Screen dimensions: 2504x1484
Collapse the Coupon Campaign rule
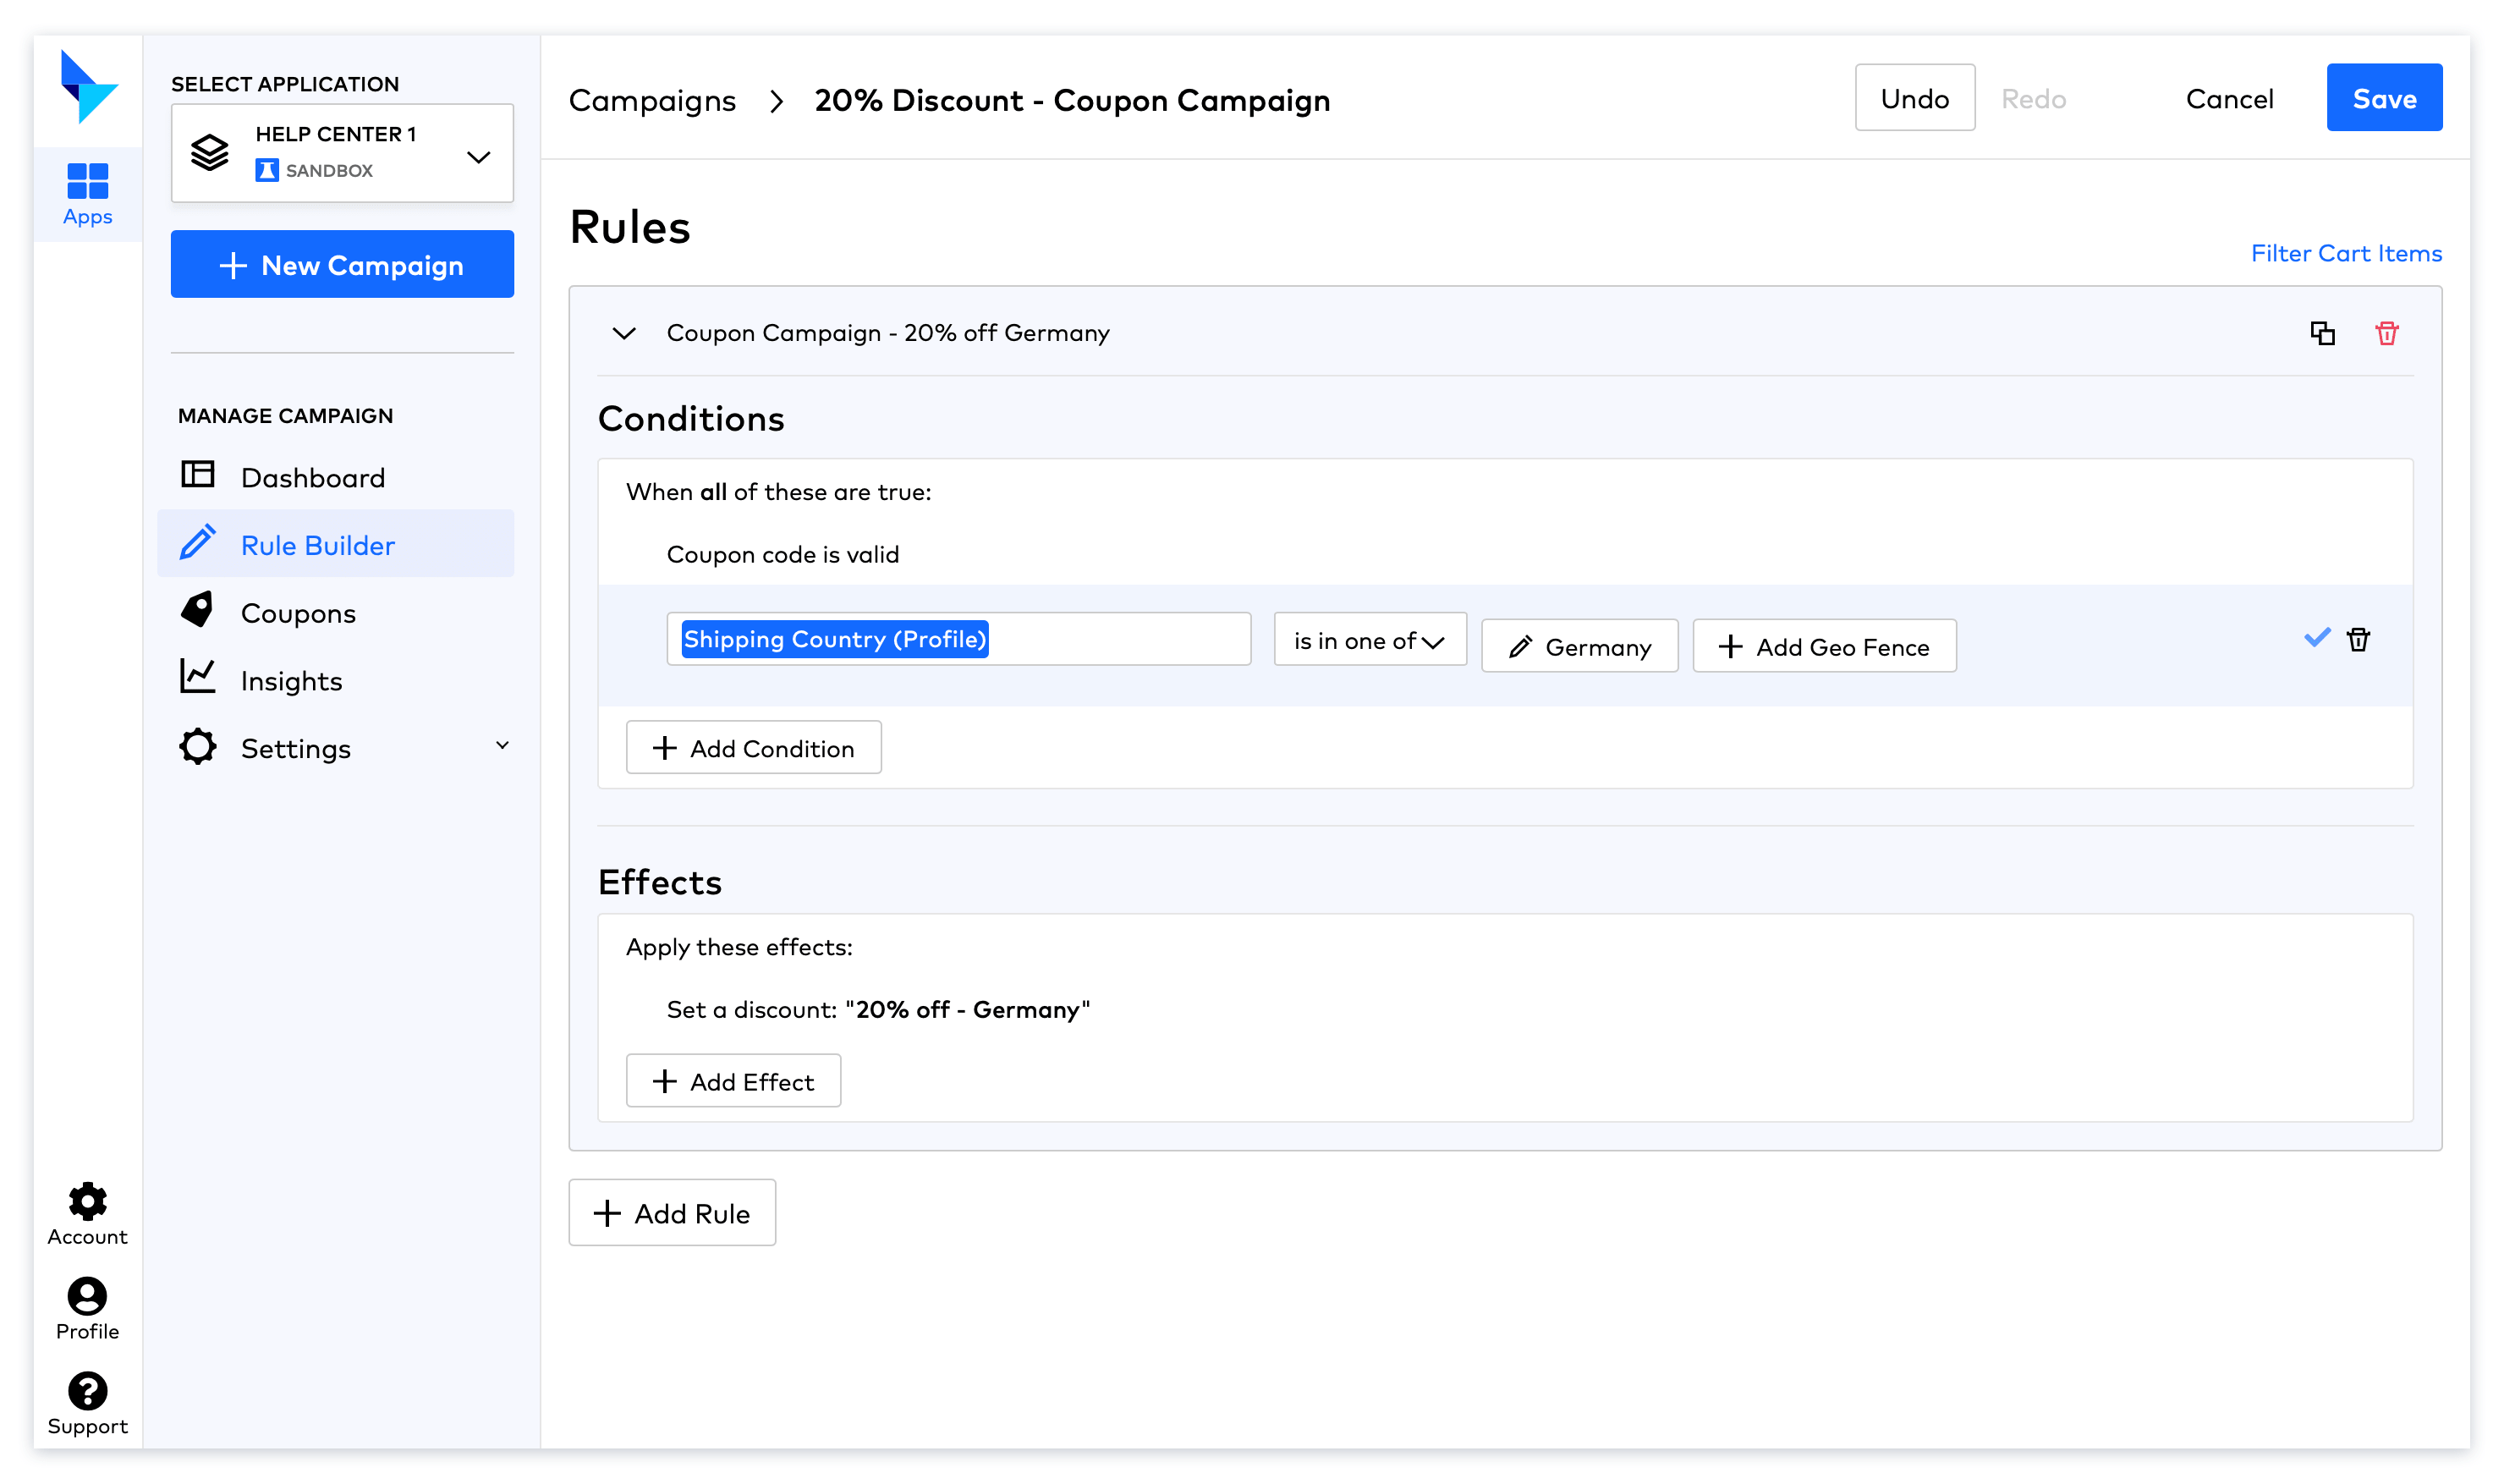[x=623, y=333]
